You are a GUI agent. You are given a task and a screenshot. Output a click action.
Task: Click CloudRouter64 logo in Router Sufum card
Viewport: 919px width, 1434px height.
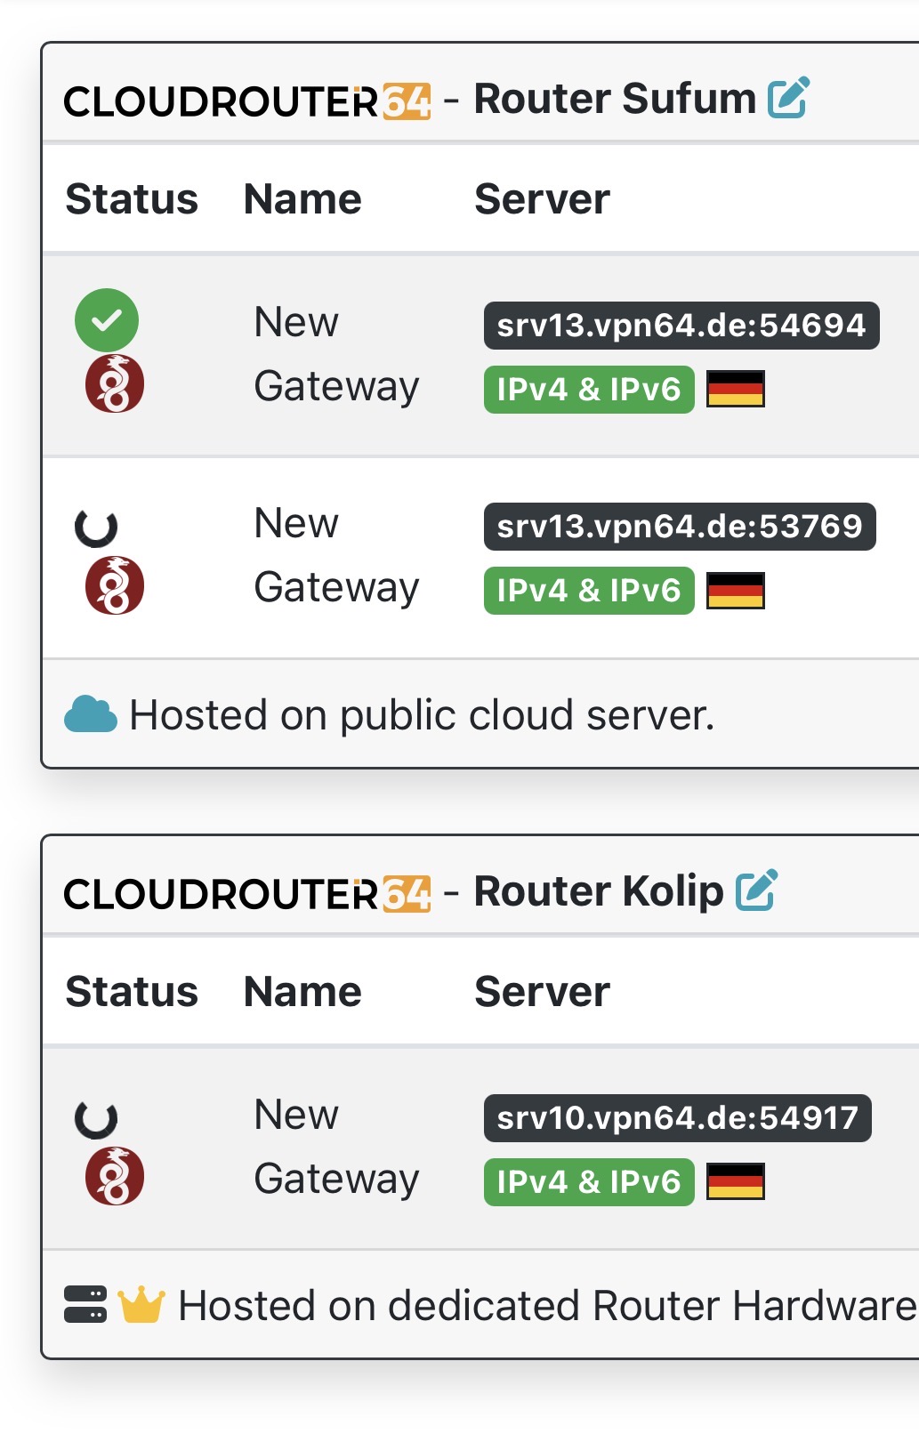[246, 101]
